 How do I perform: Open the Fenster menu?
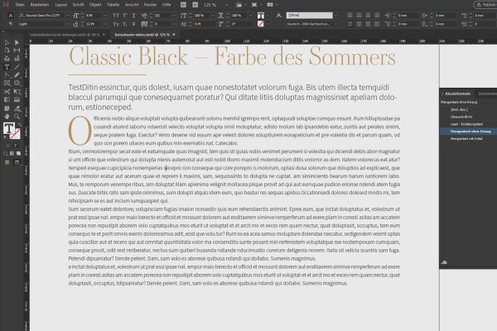click(150, 5)
